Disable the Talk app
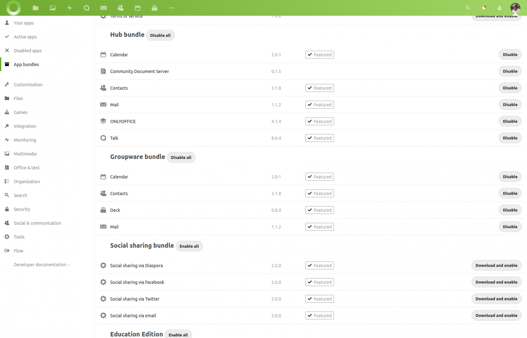 coord(510,138)
